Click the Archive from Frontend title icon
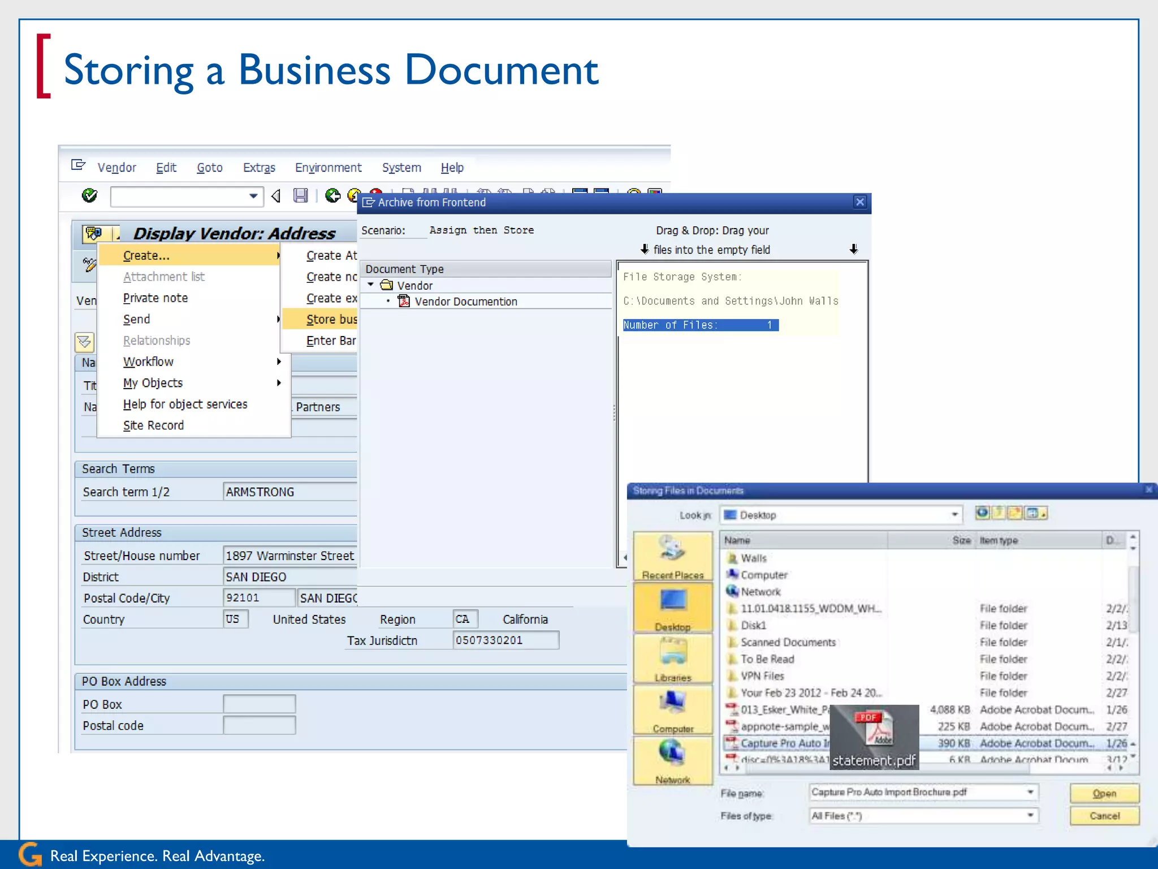This screenshot has height=869, width=1158. [x=369, y=203]
